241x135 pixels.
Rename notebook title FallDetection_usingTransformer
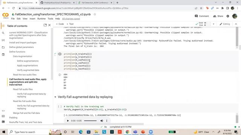pyautogui.click(x=53, y=14)
